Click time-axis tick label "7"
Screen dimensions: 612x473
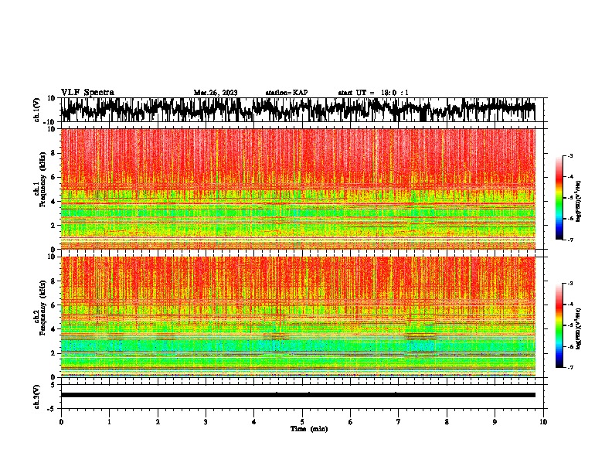(399, 422)
